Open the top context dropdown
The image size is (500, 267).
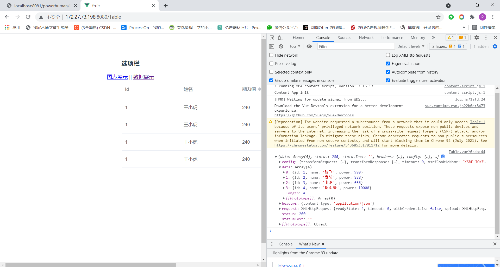[x=295, y=46]
